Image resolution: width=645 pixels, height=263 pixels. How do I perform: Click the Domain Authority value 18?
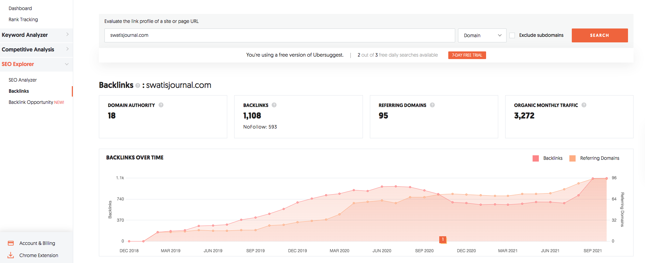click(x=112, y=116)
